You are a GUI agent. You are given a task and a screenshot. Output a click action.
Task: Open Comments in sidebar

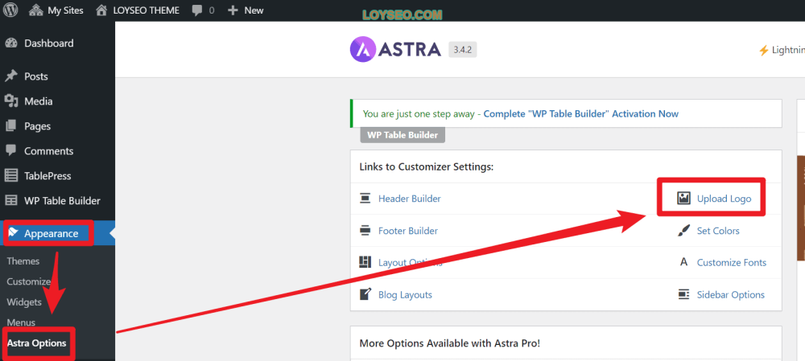(x=49, y=151)
